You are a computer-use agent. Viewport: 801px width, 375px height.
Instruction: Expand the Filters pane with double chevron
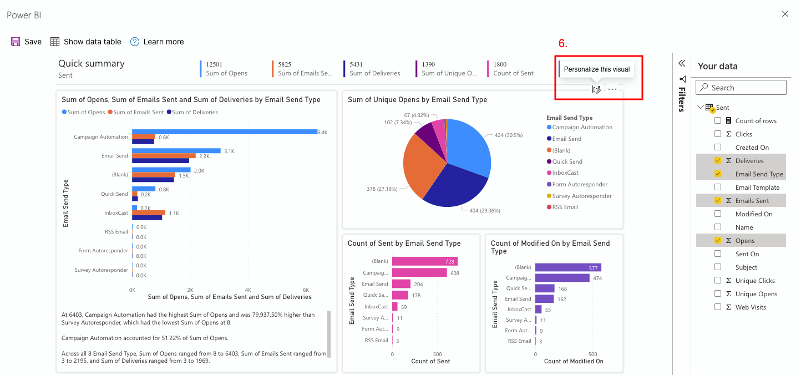[682, 63]
